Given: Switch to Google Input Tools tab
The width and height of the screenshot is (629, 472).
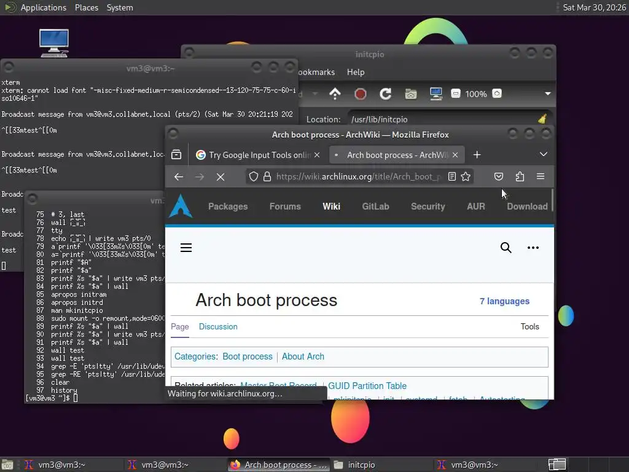Looking at the screenshot, I should point(259,155).
